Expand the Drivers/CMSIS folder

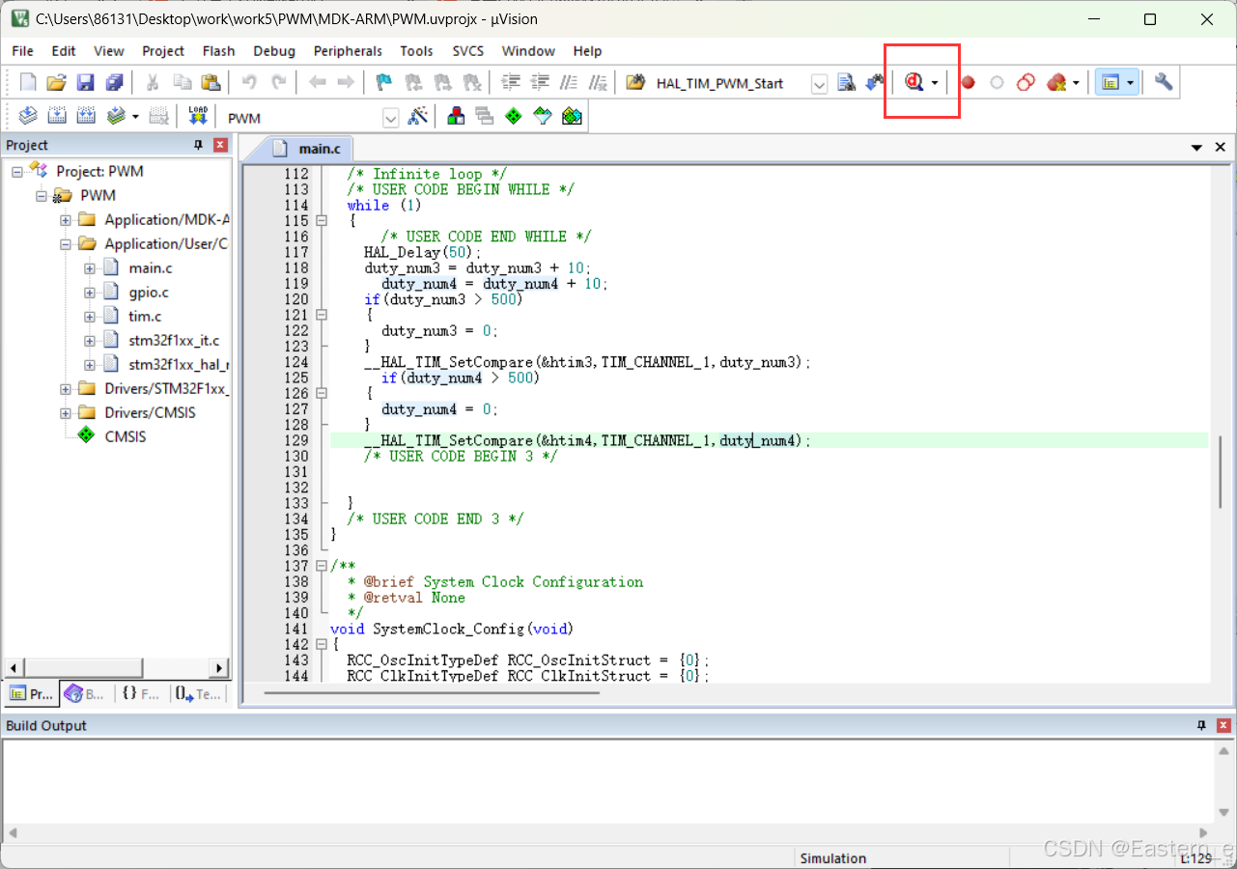(x=66, y=412)
